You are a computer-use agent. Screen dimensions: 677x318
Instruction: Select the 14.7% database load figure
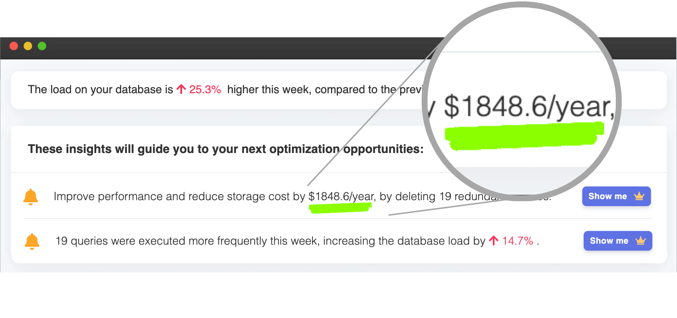517,241
